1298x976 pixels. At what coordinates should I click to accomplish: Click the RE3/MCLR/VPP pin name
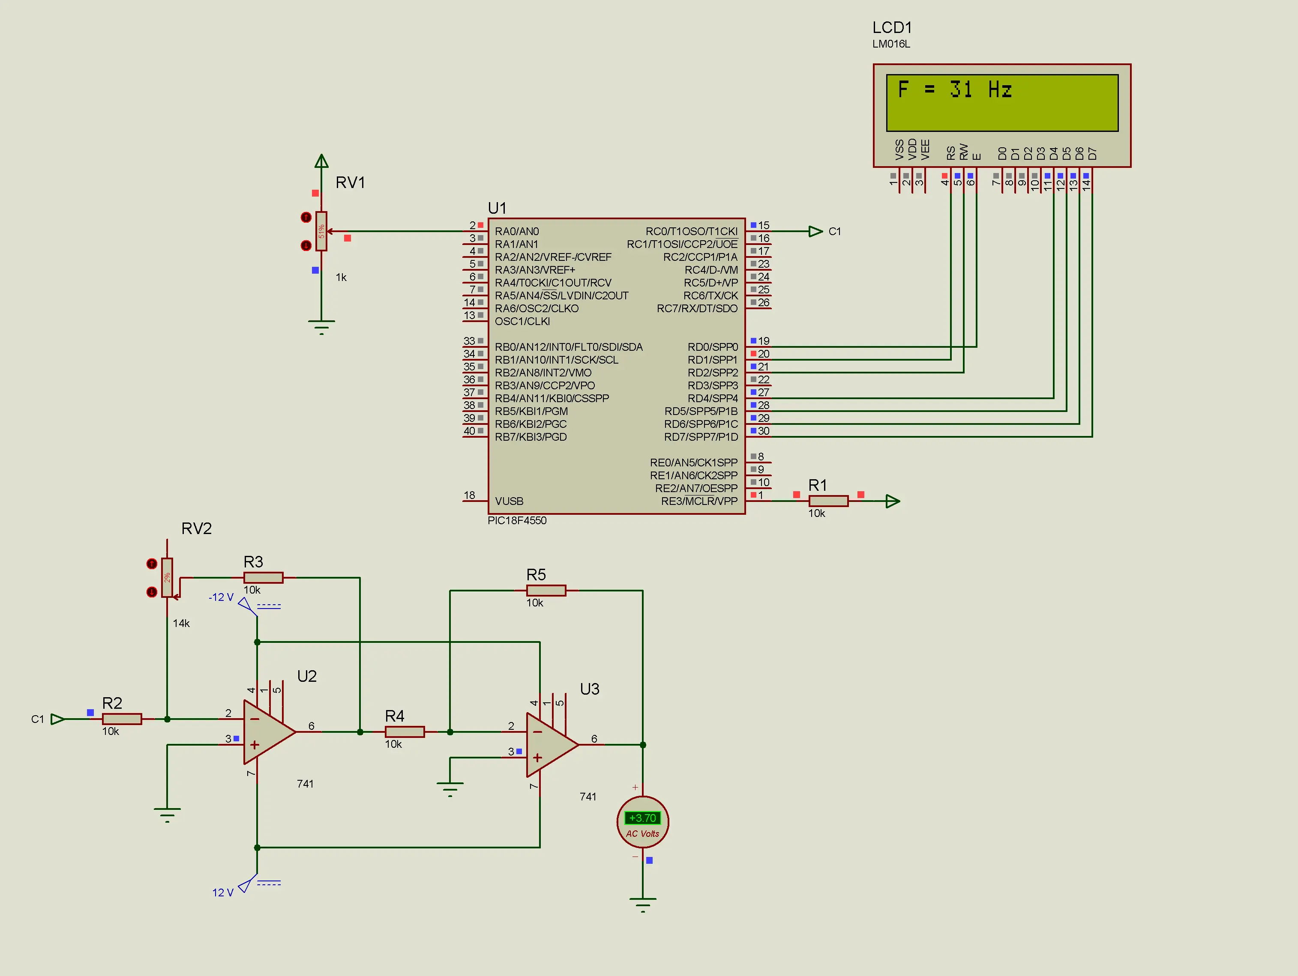(699, 501)
